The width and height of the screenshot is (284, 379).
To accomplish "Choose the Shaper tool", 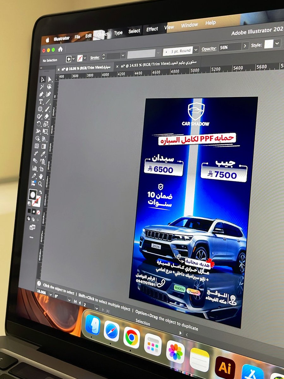I will tap(39, 116).
